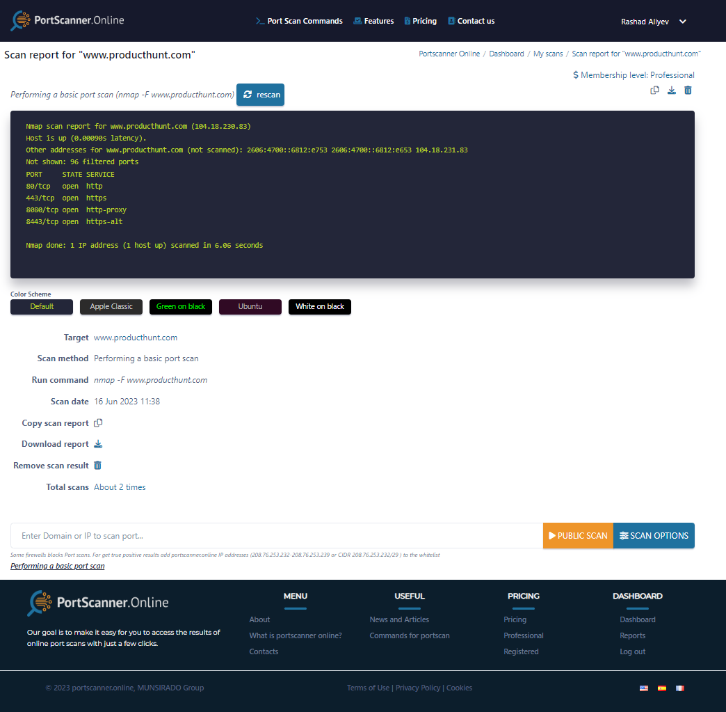Open the footer About link
Viewport: 726px width, 712px height.
tap(259, 619)
